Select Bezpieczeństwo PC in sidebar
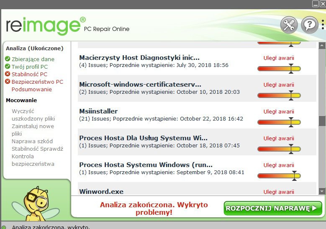This screenshot has height=229, width=326. point(37,82)
